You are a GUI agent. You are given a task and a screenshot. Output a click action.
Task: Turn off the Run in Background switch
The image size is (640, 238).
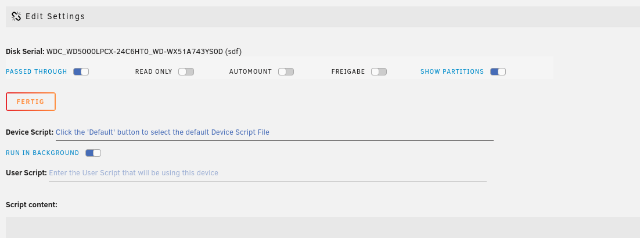93,153
